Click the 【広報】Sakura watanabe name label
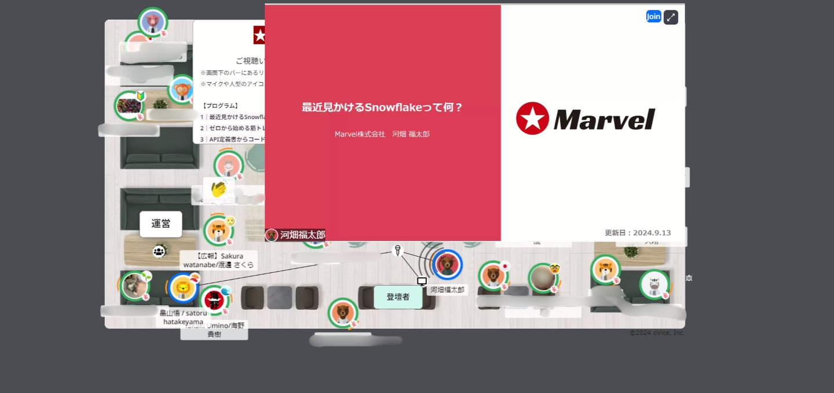Viewport: 834px width, 393px height. tap(219, 260)
